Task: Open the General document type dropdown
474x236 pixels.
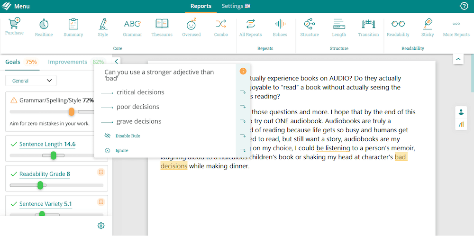Action: click(x=31, y=81)
